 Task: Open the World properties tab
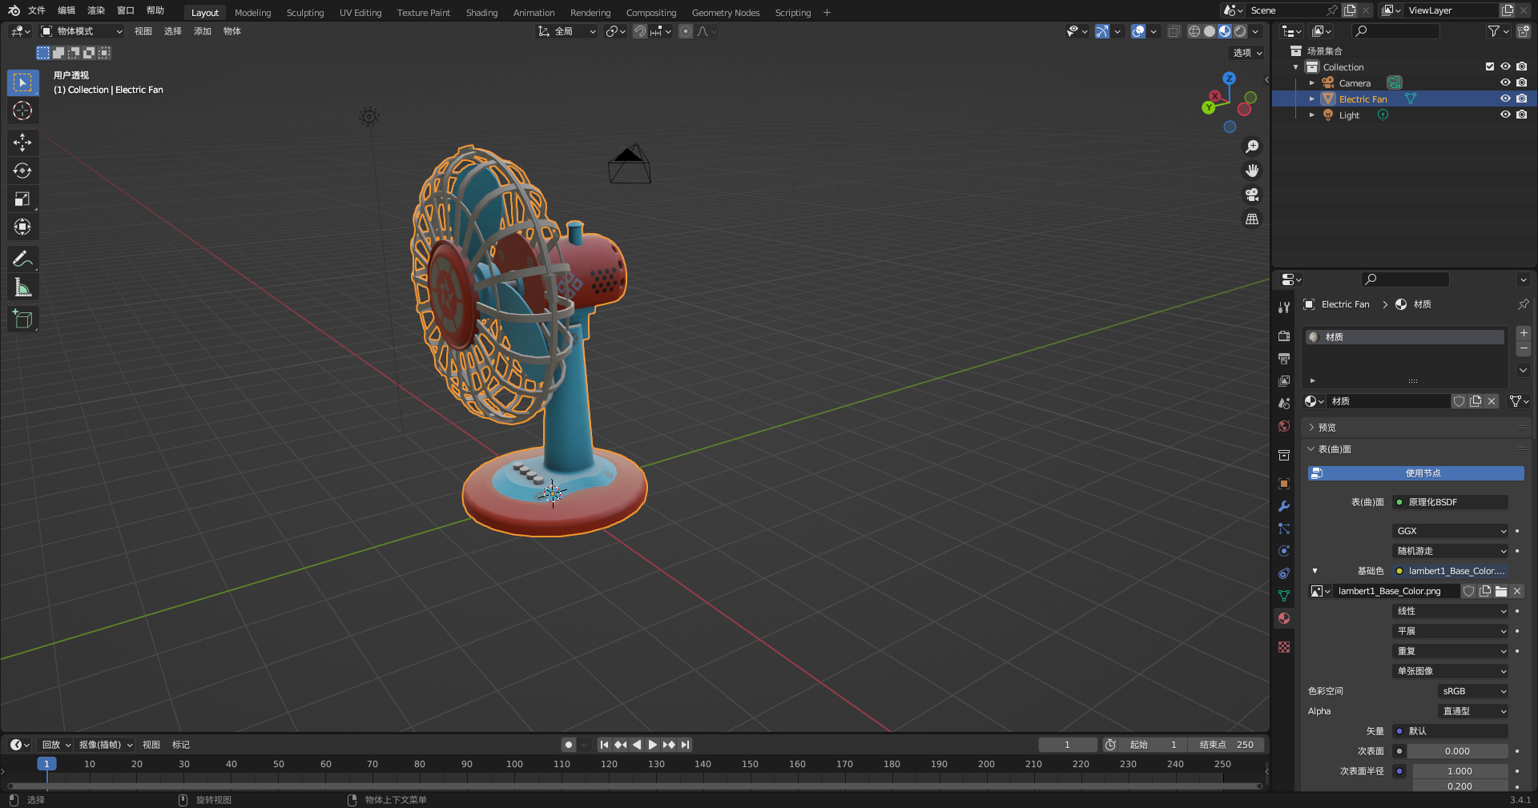(x=1284, y=426)
